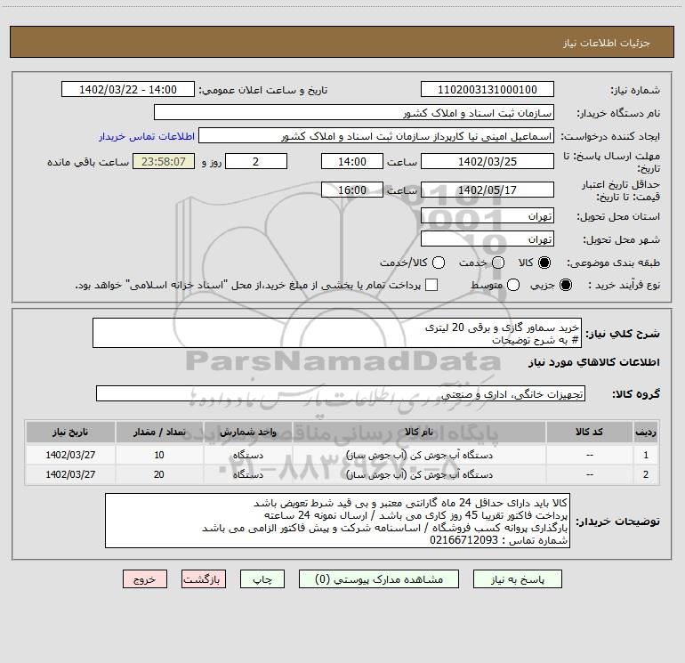685x663 pixels.
Task: Click the buyer notes text box
Action: 338,521
